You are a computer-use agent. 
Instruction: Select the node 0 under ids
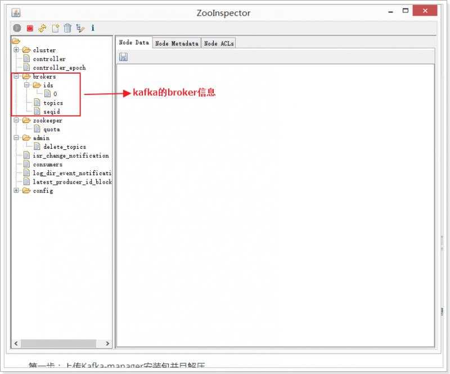coord(55,94)
